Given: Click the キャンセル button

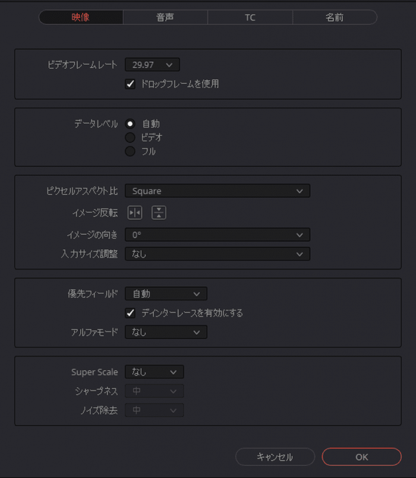Looking at the screenshot, I should tap(275, 457).
